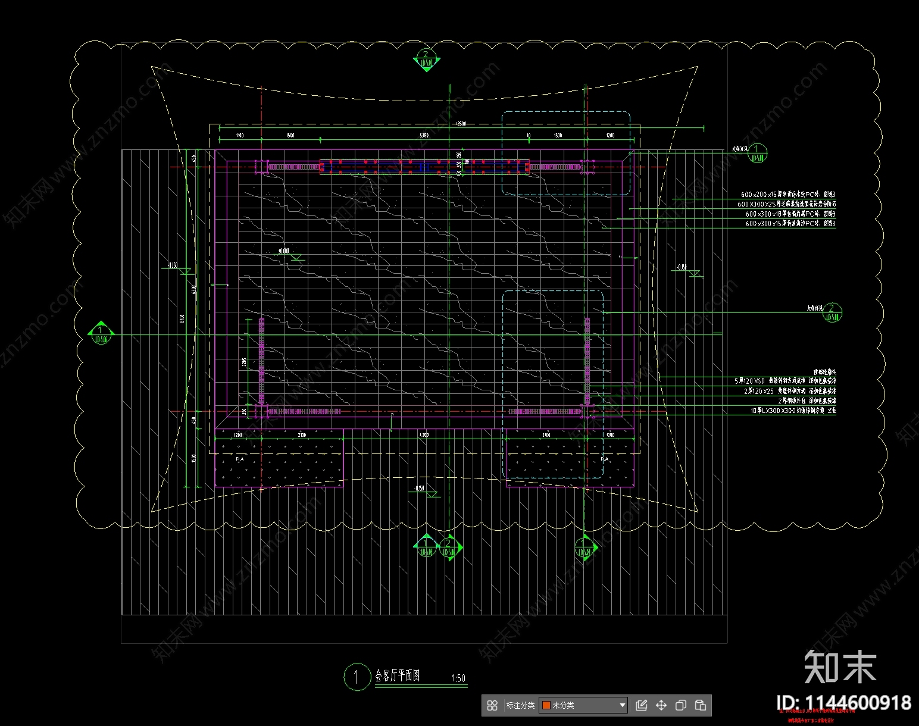Viewport: 919px width, 726px height.
Task: Click the section marker 2 at top center
Action: (426, 61)
